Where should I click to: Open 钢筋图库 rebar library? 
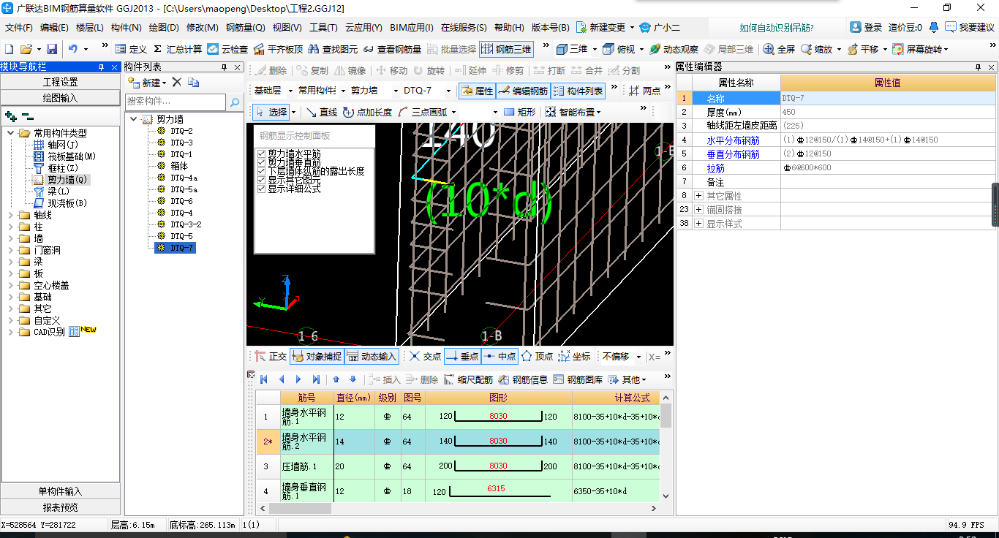click(578, 379)
